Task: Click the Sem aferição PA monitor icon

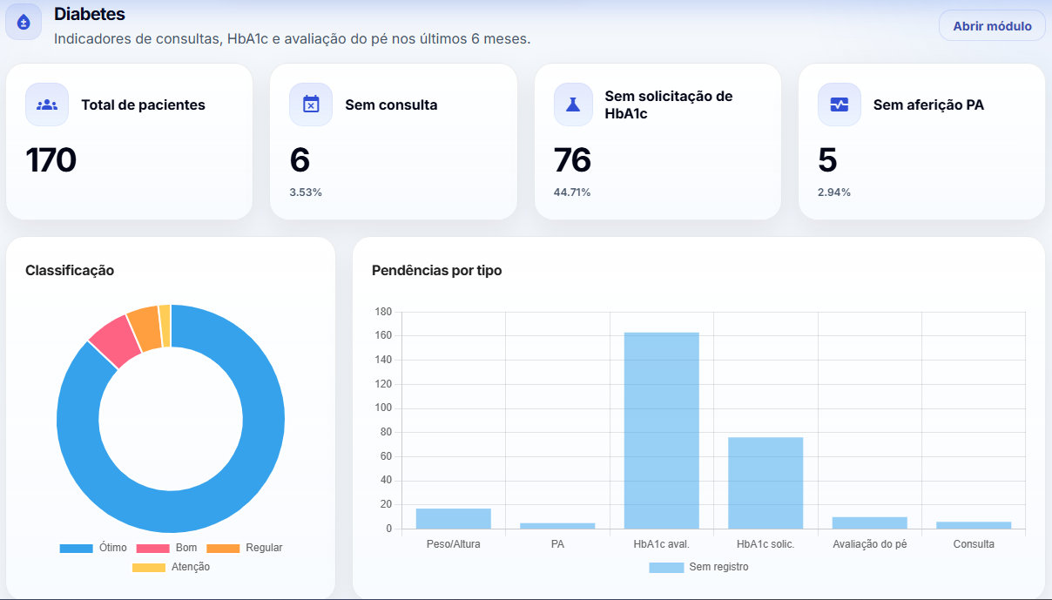Action: point(839,104)
